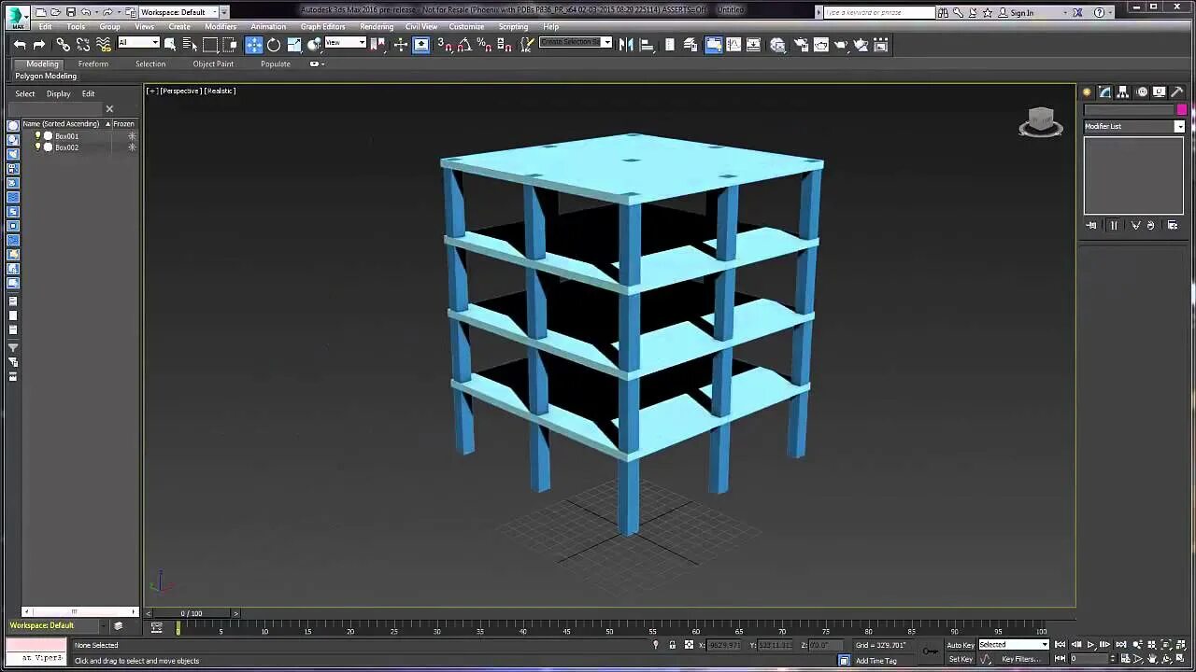Open the Modifiers menu

221,27
